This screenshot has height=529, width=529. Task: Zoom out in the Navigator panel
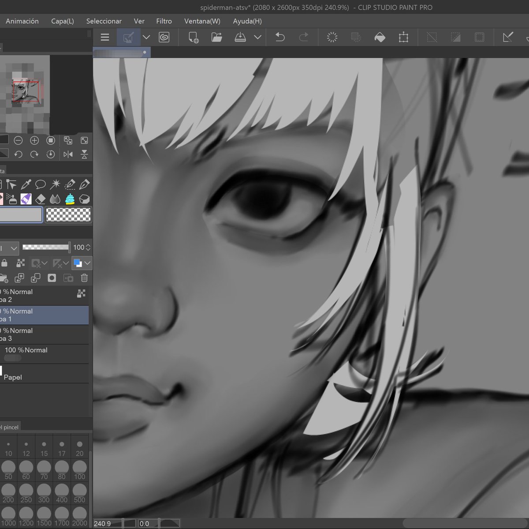click(18, 141)
